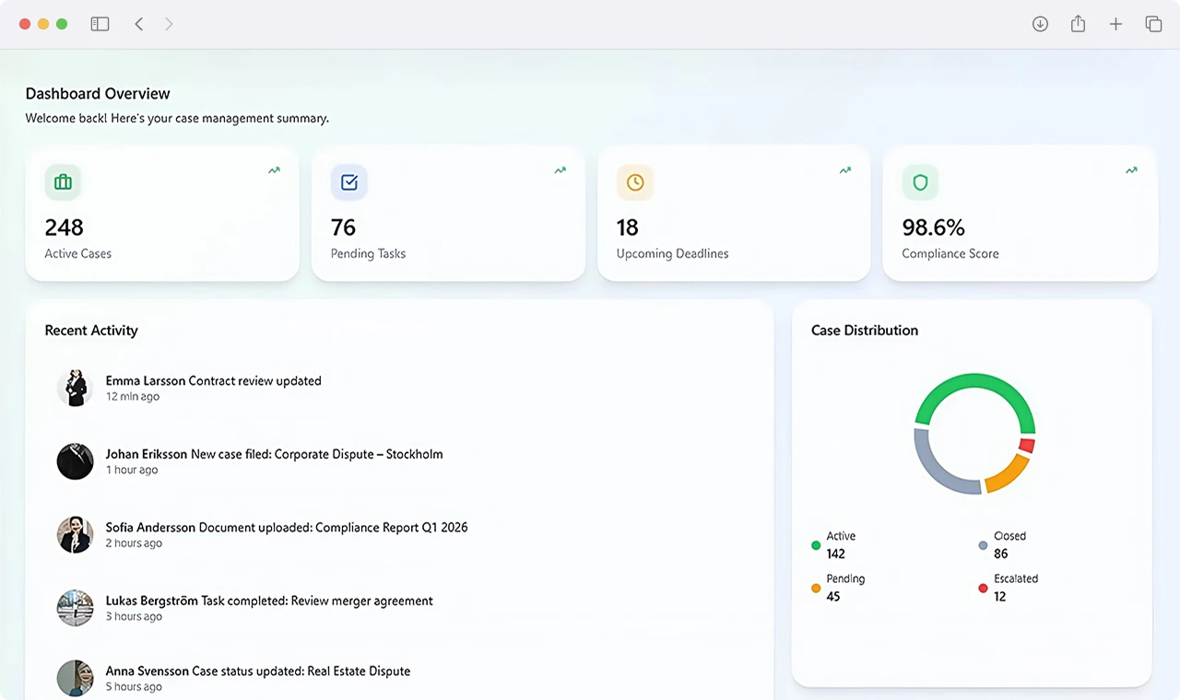Toggle the browser sidebar icon
The width and height of the screenshot is (1180, 700).
[x=100, y=24]
